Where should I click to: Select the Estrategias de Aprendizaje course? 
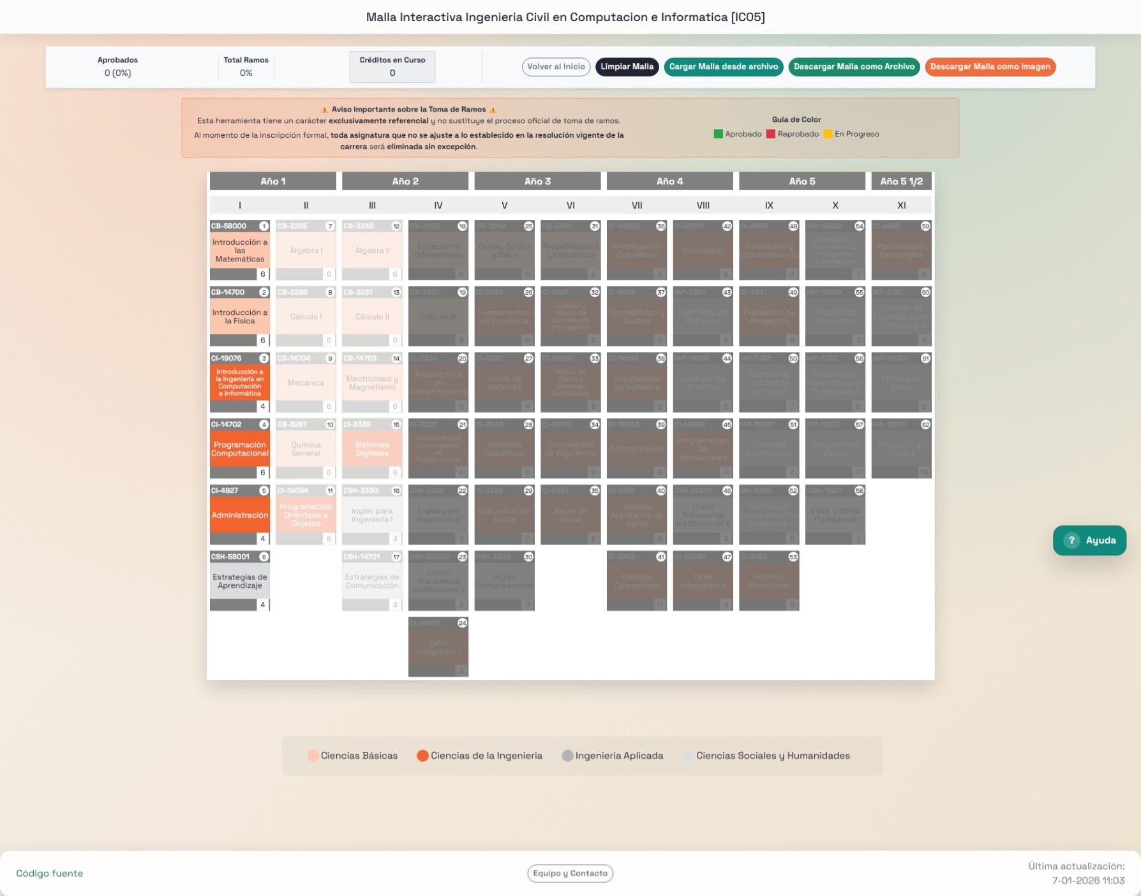[240, 581]
